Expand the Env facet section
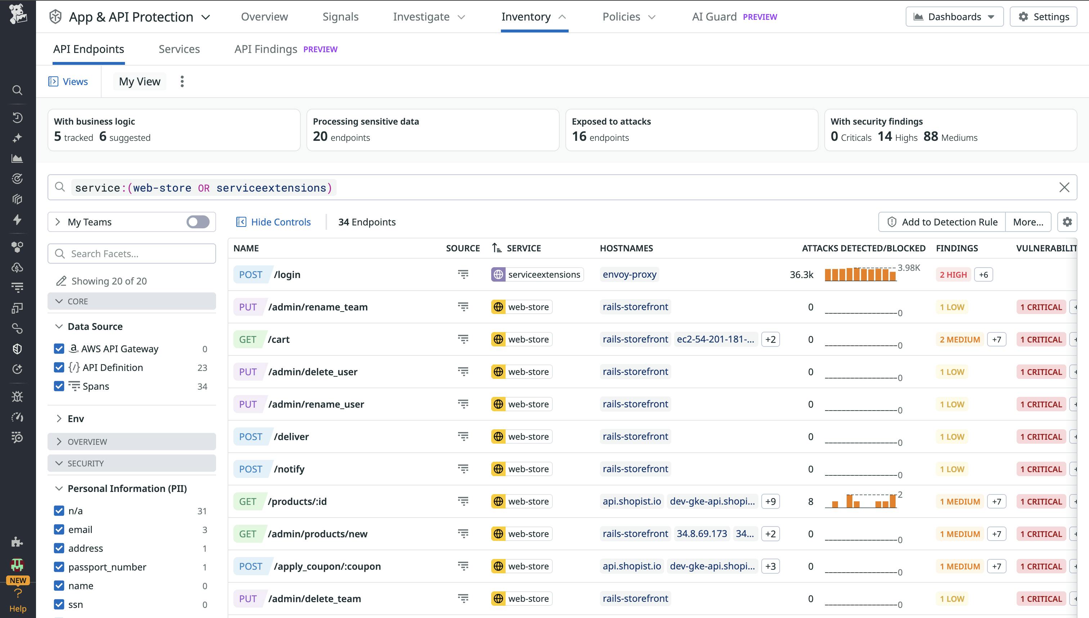The width and height of the screenshot is (1089, 618). (59, 418)
